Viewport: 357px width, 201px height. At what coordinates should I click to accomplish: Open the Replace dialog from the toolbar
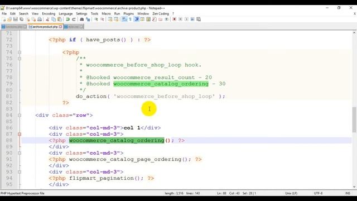tap(88, 20)
